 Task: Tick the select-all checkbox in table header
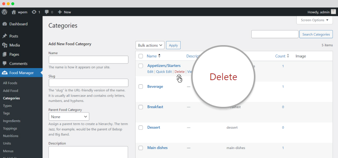click(141, 56)
